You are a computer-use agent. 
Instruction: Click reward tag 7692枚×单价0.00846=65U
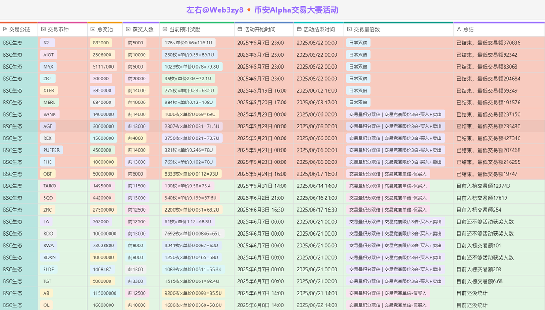pos(193,234)
